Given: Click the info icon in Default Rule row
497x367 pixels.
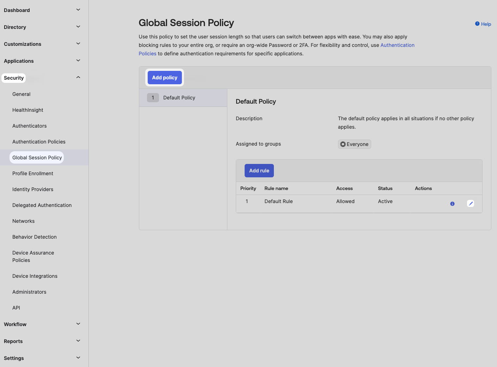Looking at the screenshot, I should coord(452,204).
